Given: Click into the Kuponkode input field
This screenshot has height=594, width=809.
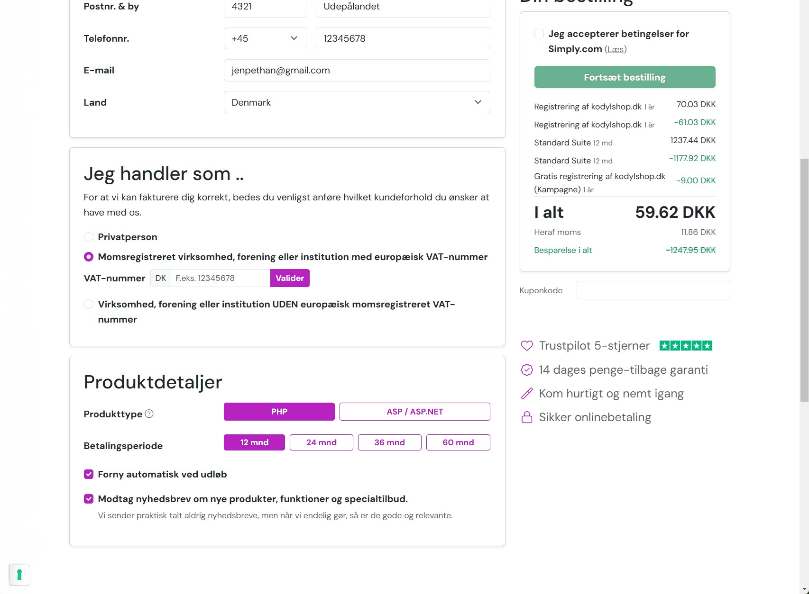Looking at the screenshot, I should tap(653, 290).
